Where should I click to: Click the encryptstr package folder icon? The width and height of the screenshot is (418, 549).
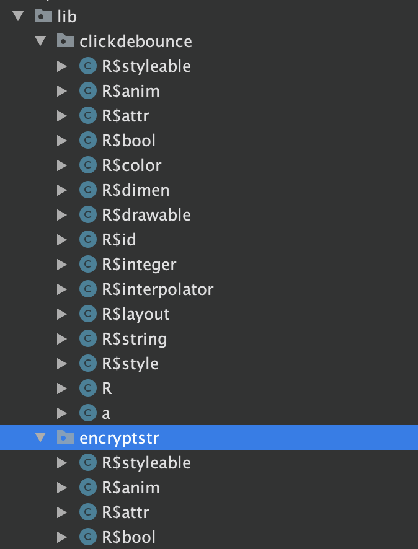coord(65,438)
